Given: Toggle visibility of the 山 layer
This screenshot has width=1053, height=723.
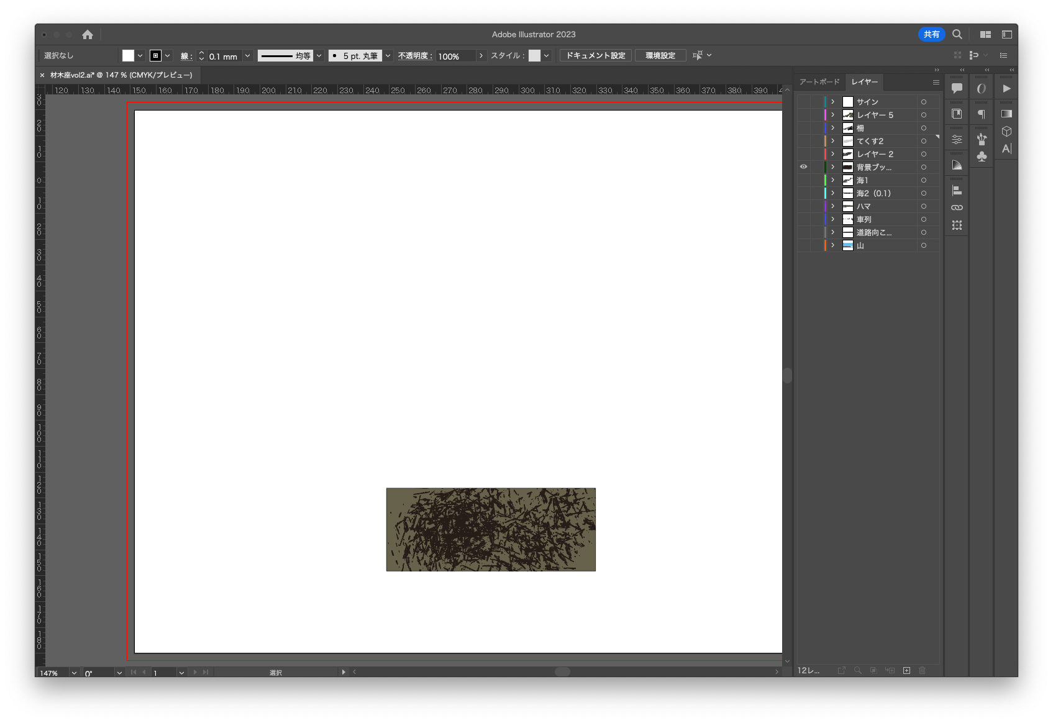Looking at the screenshot, I should (803, 245).
